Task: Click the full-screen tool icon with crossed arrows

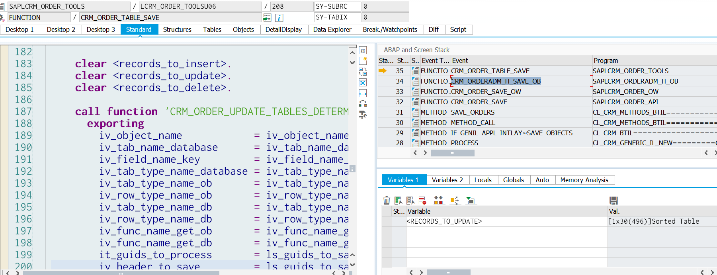Action: pyautogui.click(x=363, y=82)
